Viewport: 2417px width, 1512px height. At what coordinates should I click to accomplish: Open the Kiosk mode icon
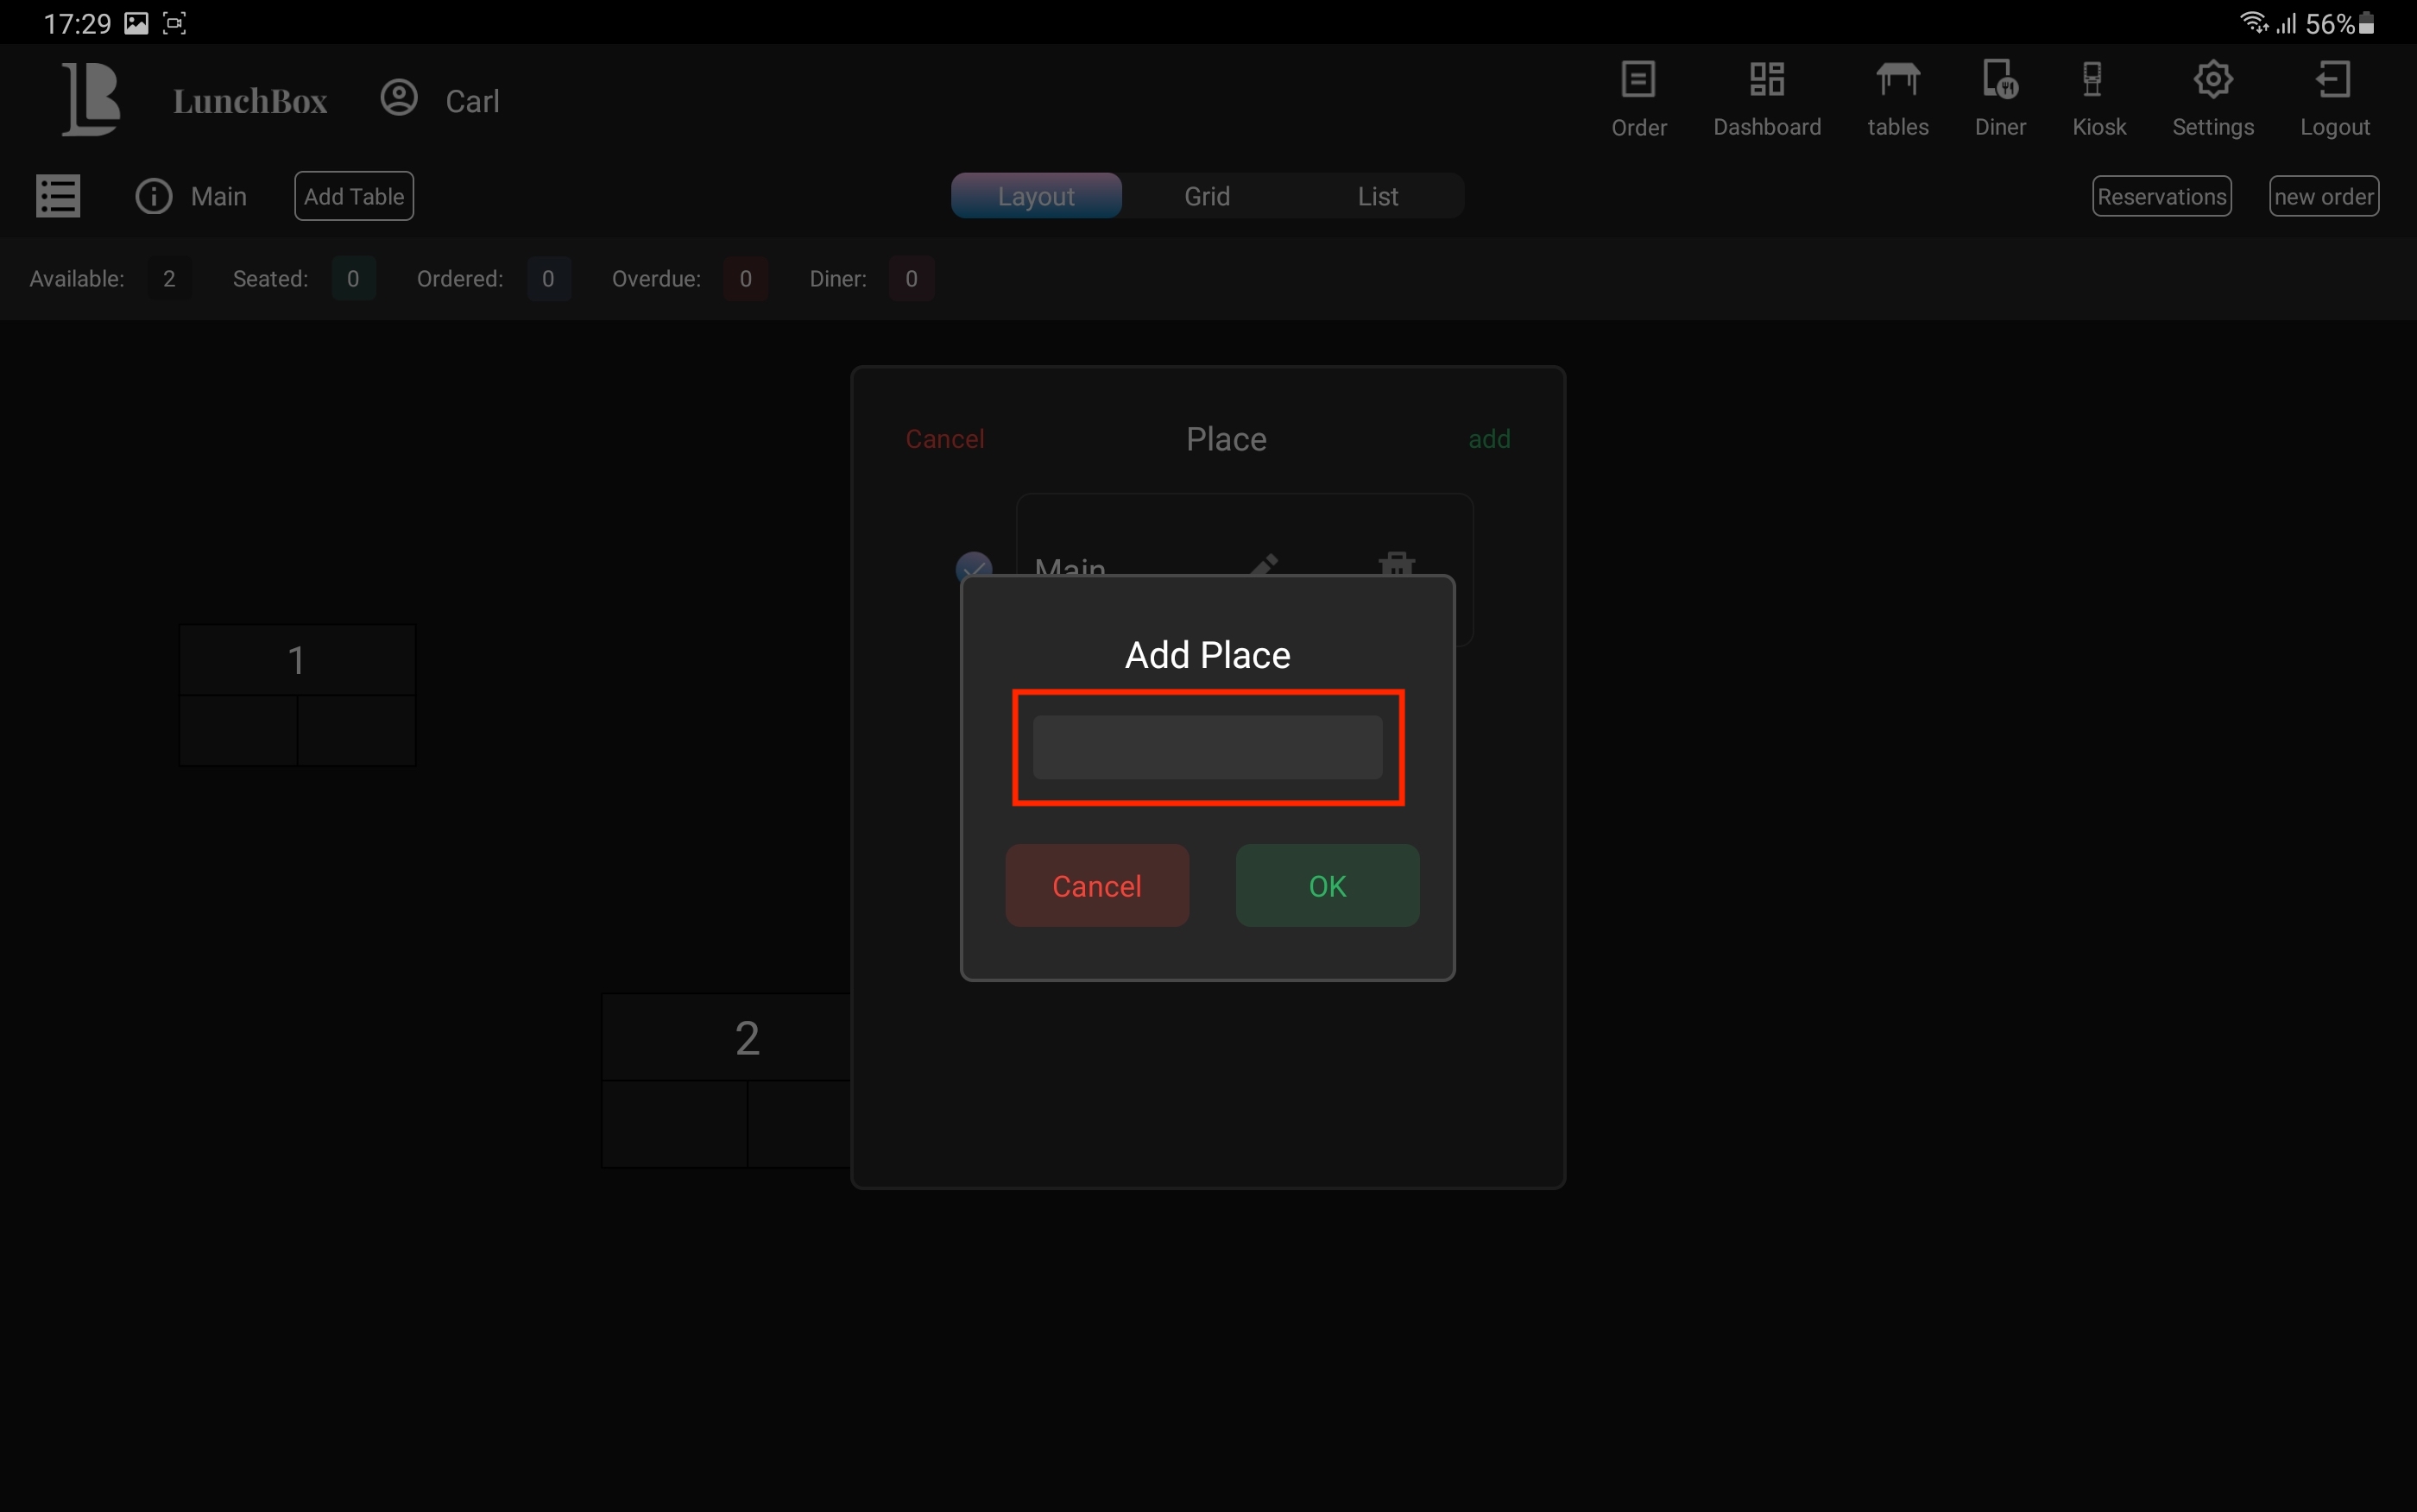2092,81
